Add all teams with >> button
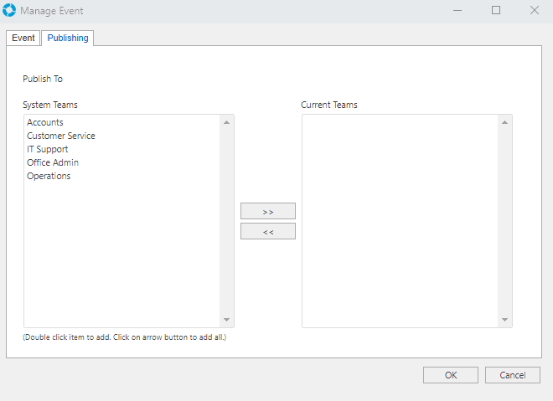Image resolution: width=553 pixels, height=401 pixels. click(268, 211)
